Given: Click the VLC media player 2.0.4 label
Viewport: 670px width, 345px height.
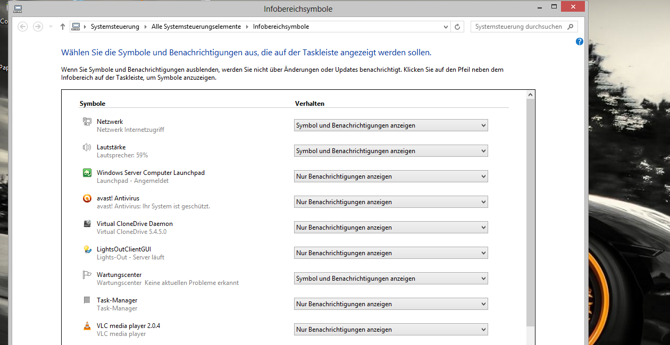Looking at the screenshot, I should tap(128, 326).
